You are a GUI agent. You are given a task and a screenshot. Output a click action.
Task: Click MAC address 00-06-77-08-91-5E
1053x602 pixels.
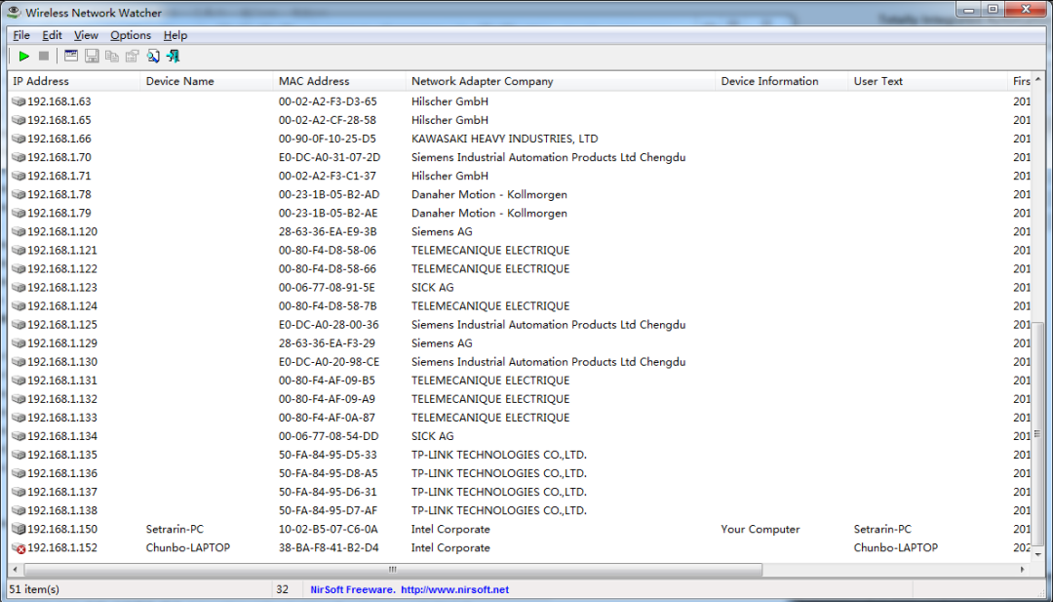point(327,288)
